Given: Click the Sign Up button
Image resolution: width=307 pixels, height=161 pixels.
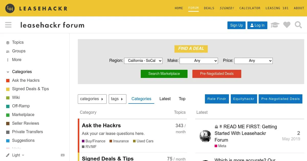Looking at the screenshot, I should tap(236, 25).
